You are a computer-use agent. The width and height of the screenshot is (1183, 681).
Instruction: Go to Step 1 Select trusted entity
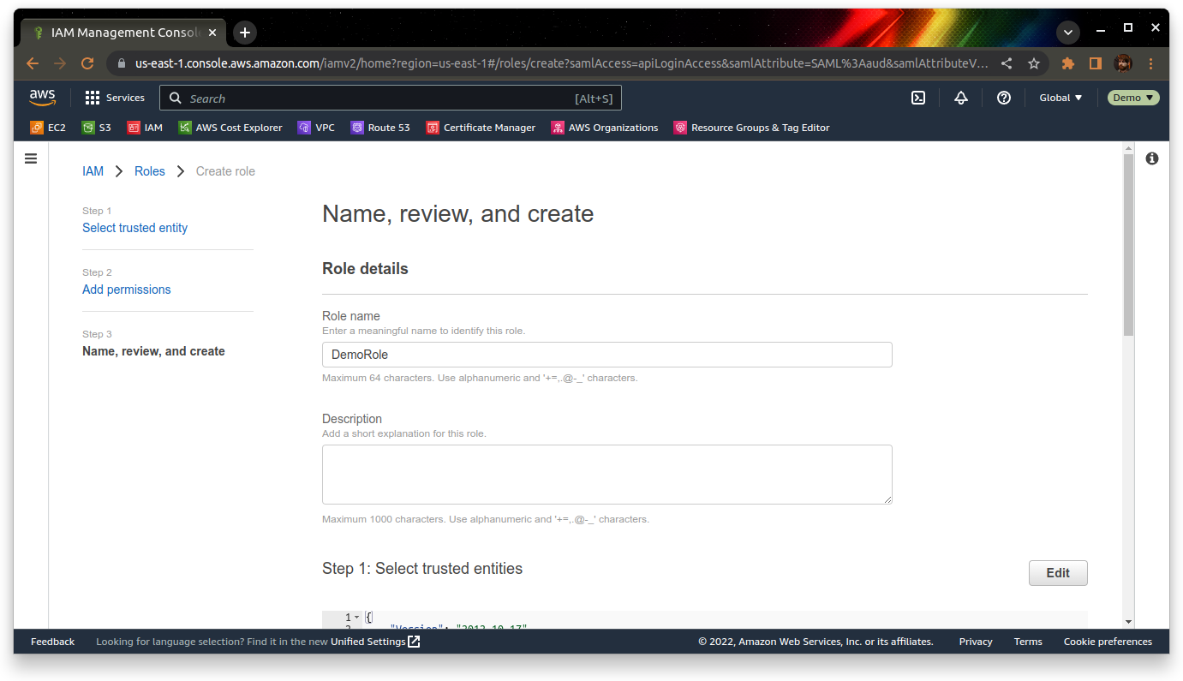134,228
